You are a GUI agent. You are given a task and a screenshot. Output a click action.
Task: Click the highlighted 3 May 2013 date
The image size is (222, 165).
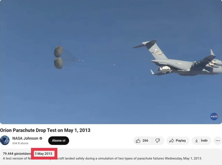(x=44, y=153)
